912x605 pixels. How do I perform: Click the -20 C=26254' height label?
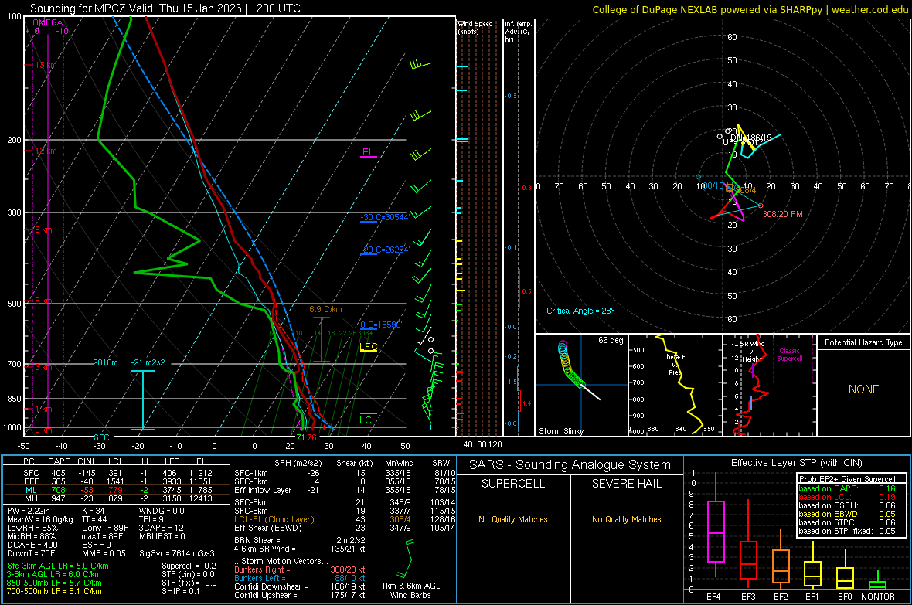tap(384, 250)
